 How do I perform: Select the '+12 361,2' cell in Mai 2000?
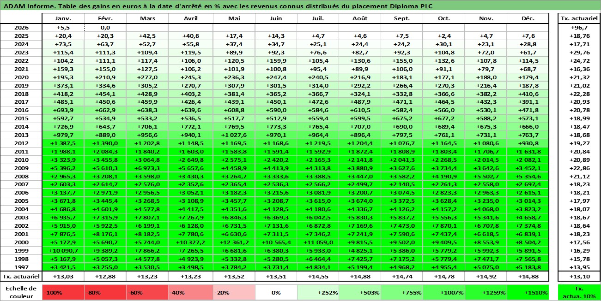234,243
